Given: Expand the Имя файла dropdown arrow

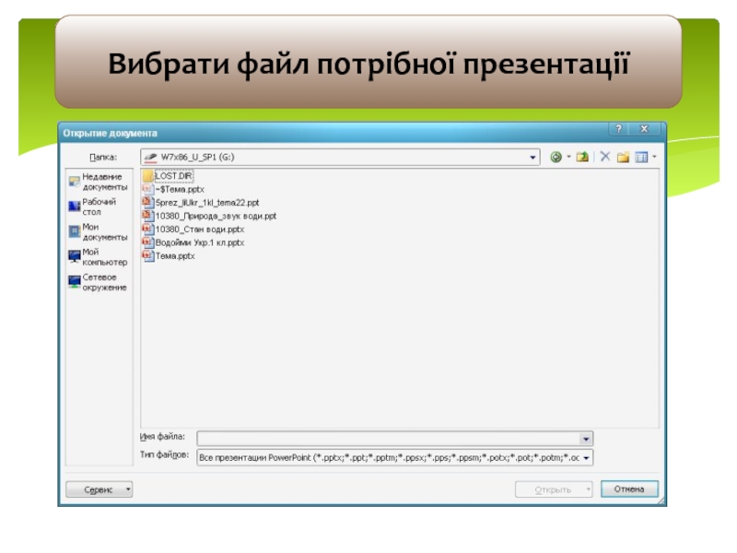Looking at the screenshot, I should tap(586, 439).
